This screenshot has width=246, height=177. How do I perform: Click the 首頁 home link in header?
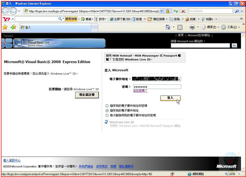180,35
